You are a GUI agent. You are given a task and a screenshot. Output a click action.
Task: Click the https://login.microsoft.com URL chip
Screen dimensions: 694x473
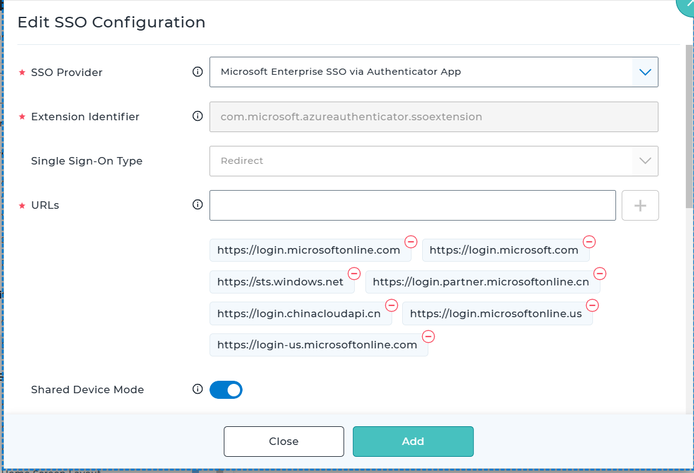[x=506, y=251]
